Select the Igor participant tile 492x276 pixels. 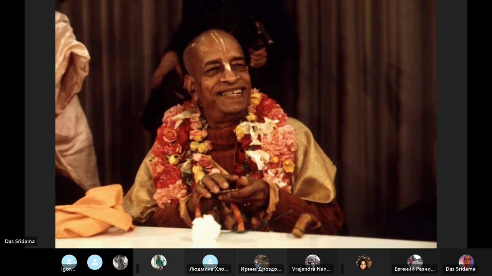69,262
